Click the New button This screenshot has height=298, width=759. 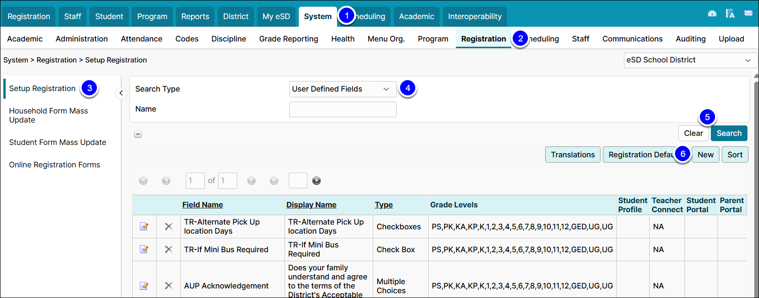(x=706, y=154)
